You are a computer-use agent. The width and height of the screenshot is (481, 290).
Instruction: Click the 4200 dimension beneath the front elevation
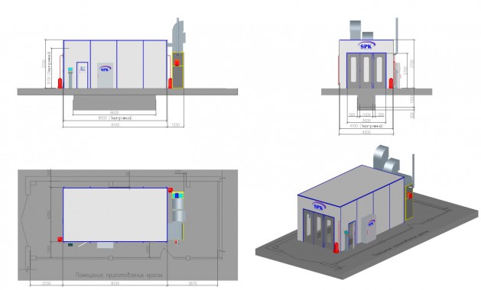[366, 132]
